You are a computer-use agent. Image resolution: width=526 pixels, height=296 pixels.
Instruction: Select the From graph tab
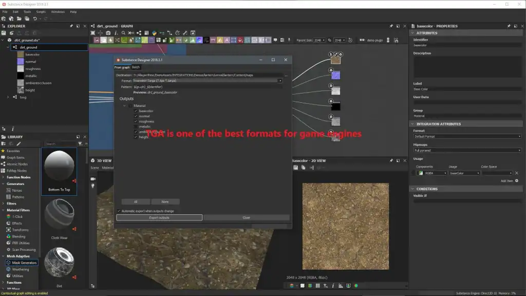pos(122,67)
